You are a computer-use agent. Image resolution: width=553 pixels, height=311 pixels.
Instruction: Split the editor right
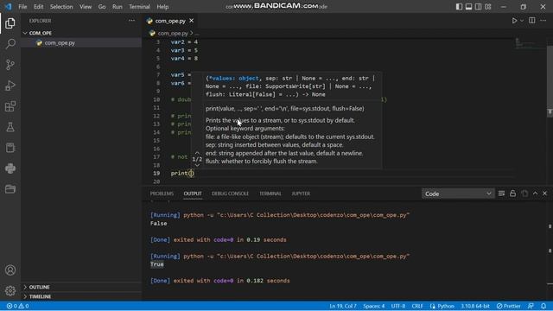532,21
